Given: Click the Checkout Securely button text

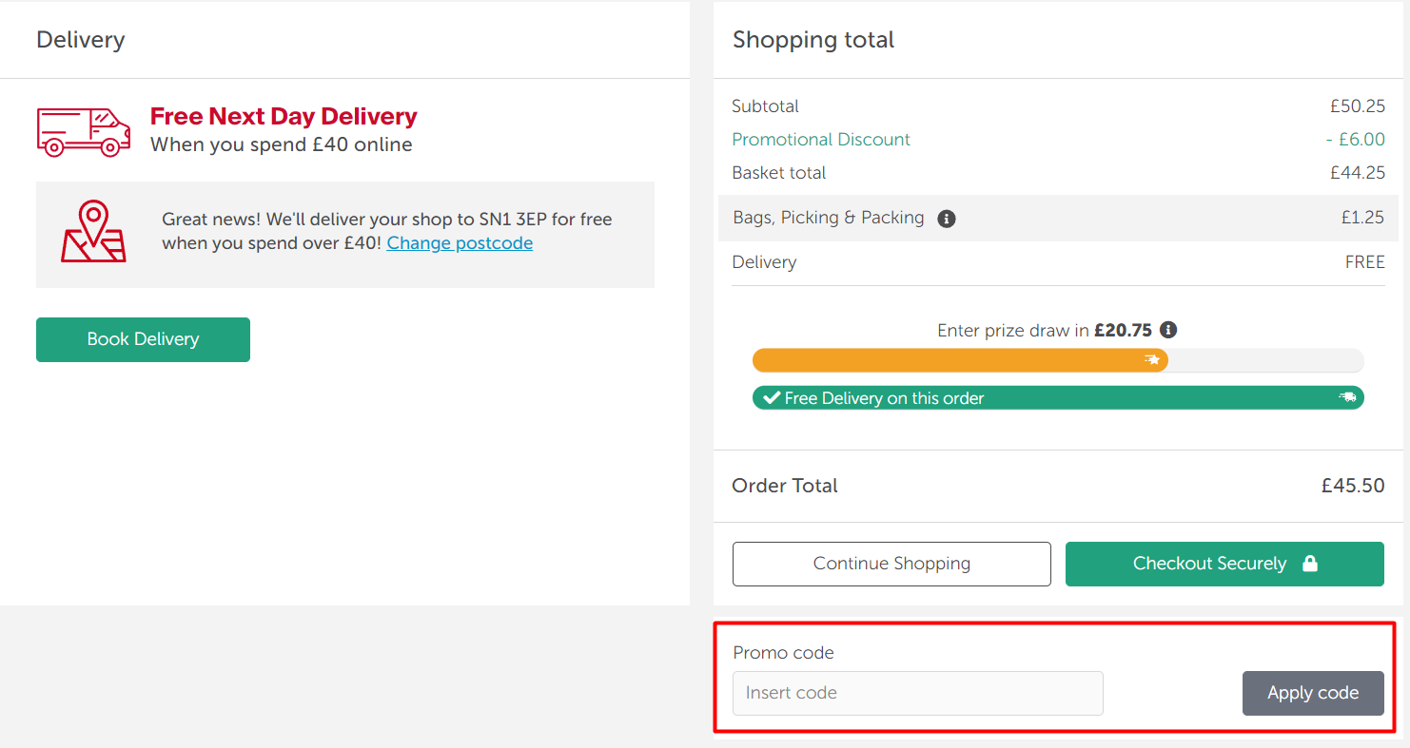Looking at the screenshot, I should coord(1209,564).
